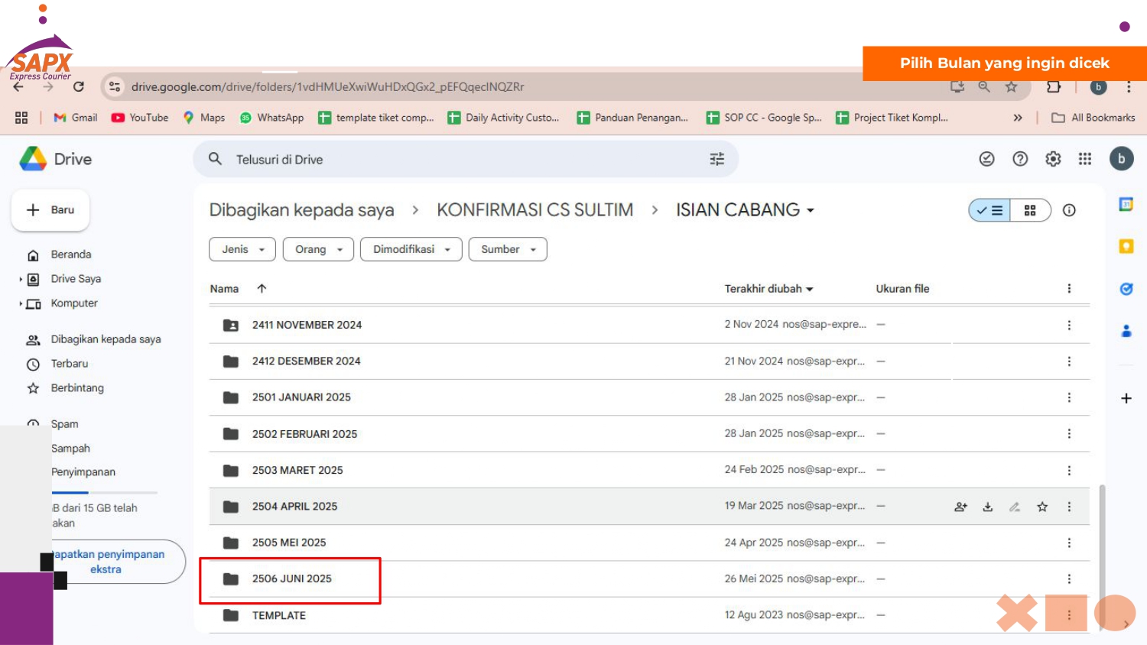Open Contacts side panel icon
This screenshot has height=645, width=1147.
[x=1126, y=331]
